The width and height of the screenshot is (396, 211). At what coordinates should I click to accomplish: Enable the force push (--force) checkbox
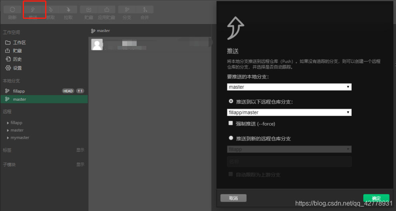[231, 123]
